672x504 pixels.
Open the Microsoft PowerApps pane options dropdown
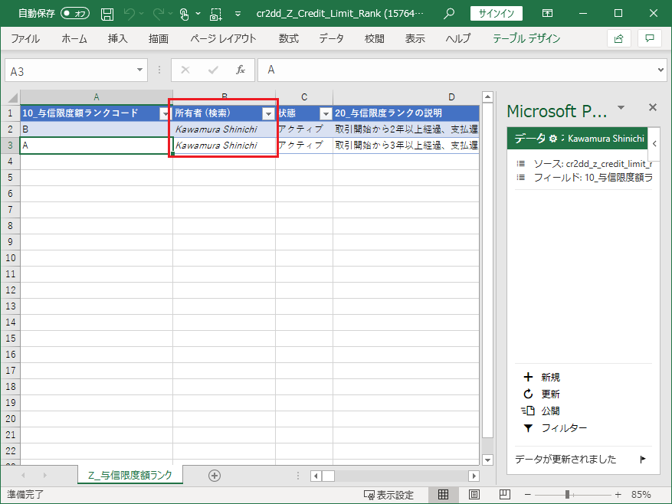point(621,107)
